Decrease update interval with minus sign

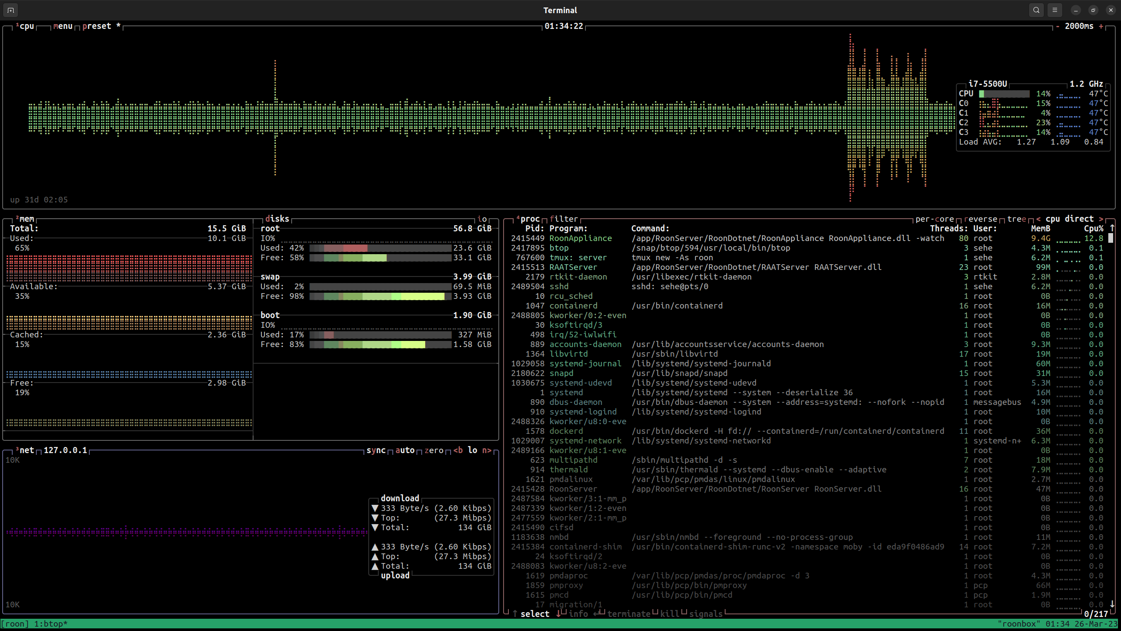1058,26
